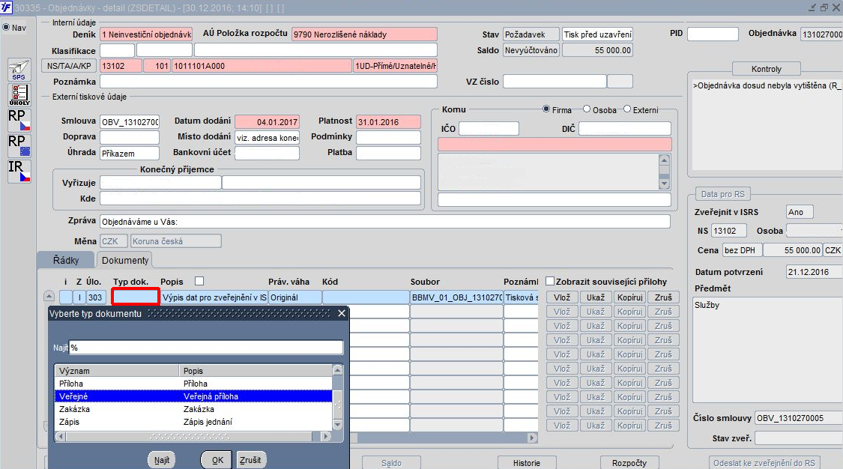Click the Poznámka input field
Image resolution: width=843 pixels, height=469 pixels.
pos(268,82)
